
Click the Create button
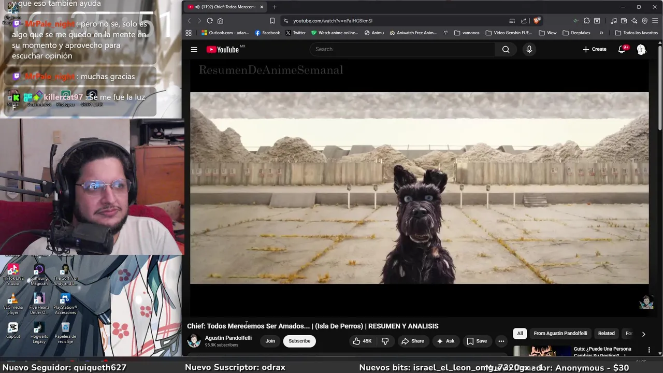tap(594, 49)
